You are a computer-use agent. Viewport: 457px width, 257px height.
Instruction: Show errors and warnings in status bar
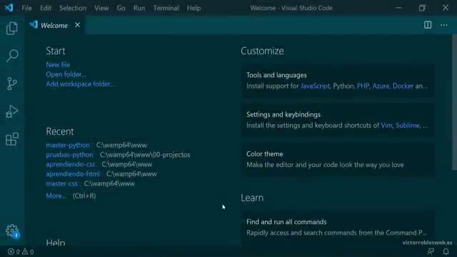[21, 251]
